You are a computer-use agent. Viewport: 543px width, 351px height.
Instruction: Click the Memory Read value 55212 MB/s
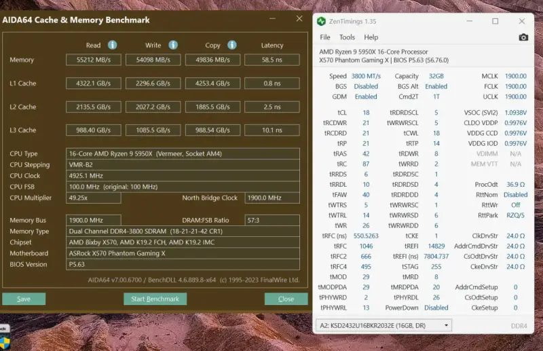(94, 60)
